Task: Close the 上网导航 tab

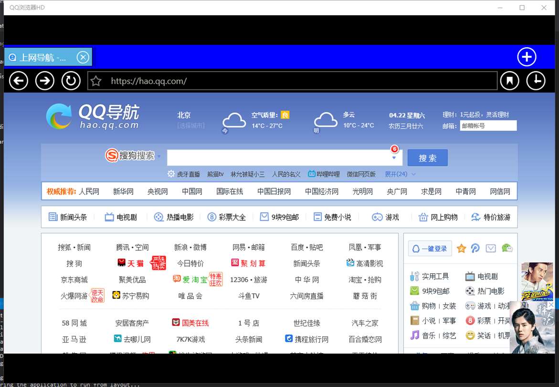Action: pyautogui.click(x=83, y=57)
